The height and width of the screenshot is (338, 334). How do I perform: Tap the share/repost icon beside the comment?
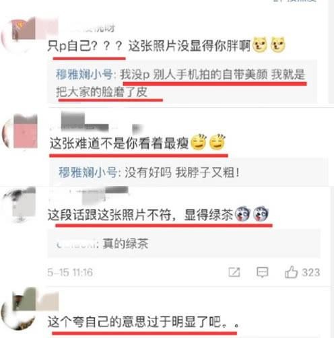[234, 272]
